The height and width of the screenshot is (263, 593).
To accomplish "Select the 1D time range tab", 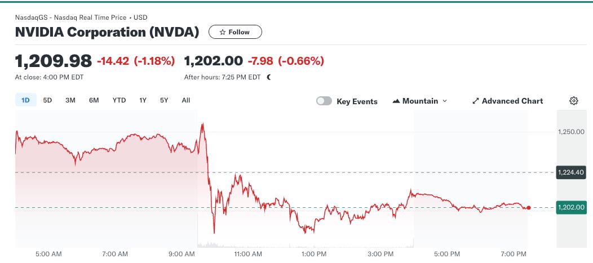I will tap(25, 100).
